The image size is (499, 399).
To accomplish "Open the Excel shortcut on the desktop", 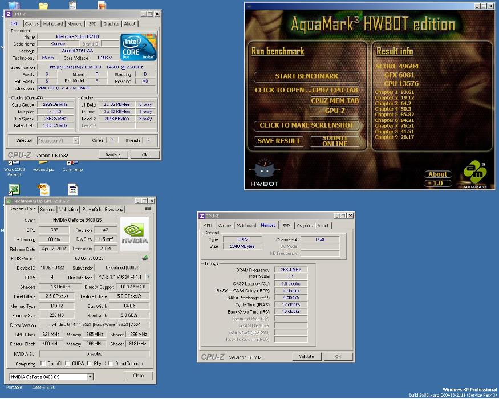I will (x=14, y=189).
